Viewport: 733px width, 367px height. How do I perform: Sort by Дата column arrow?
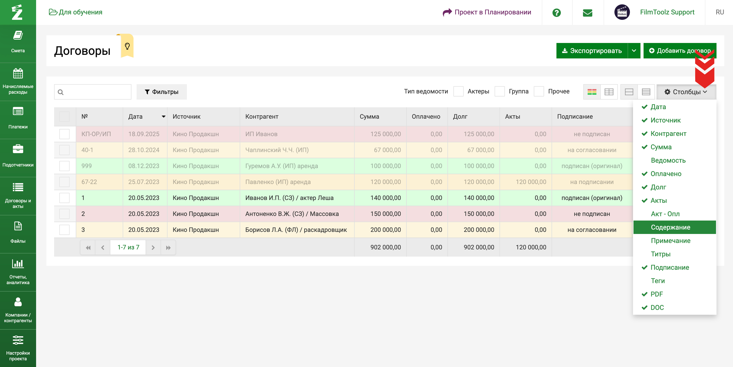[x=164, y=117]
